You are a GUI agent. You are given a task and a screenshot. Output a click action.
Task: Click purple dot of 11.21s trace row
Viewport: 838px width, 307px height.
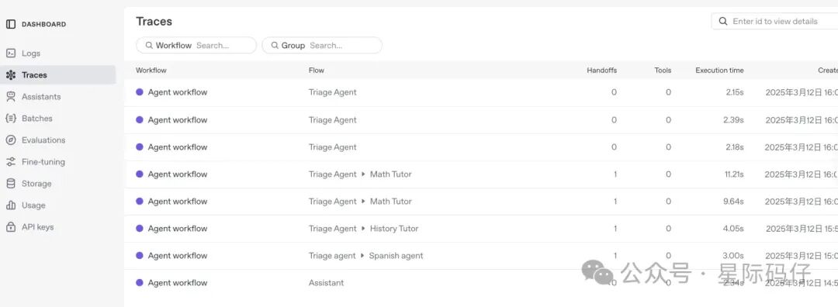(x=140, y=174)
